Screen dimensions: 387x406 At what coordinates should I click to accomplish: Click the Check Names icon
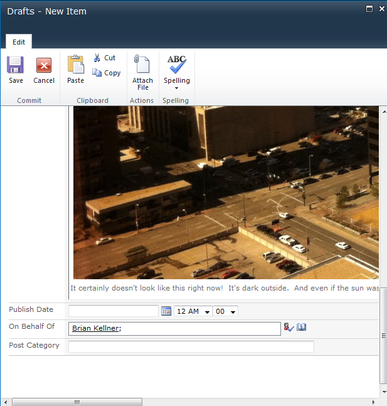pyautogui.click(x=289, y=328)
